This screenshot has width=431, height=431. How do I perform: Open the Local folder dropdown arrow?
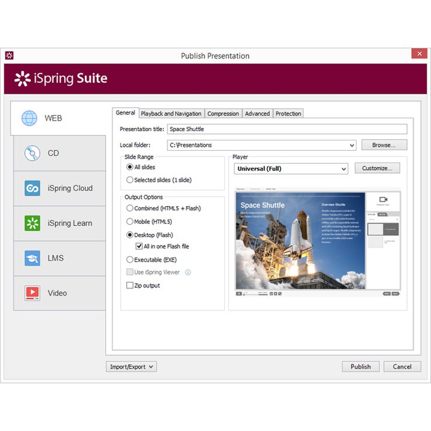coord(352,145)
